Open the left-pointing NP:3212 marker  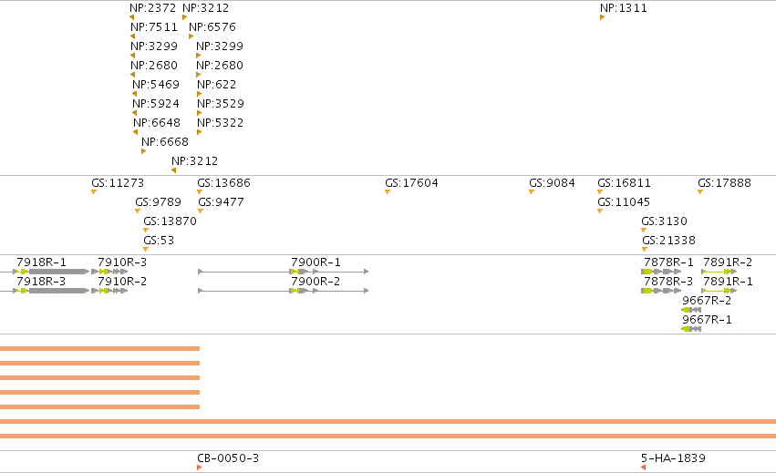(x=173, y=170)
